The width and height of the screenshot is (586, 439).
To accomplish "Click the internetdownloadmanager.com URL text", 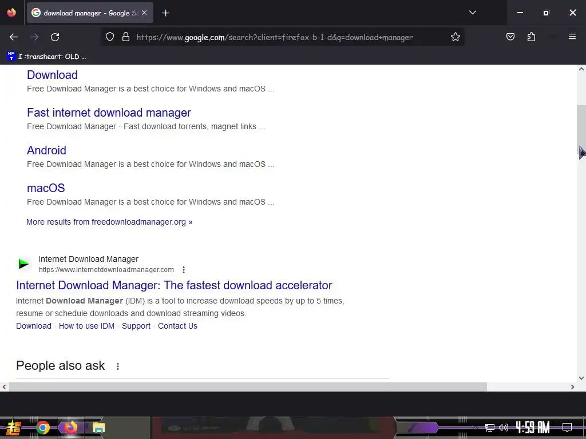I will tap(106, 270).
